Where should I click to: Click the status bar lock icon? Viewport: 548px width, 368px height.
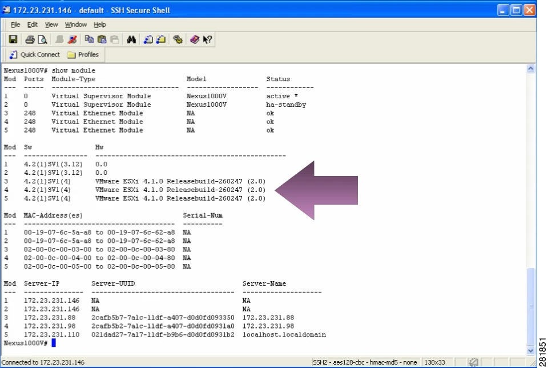pyautogui.click(x=473, y=362)
